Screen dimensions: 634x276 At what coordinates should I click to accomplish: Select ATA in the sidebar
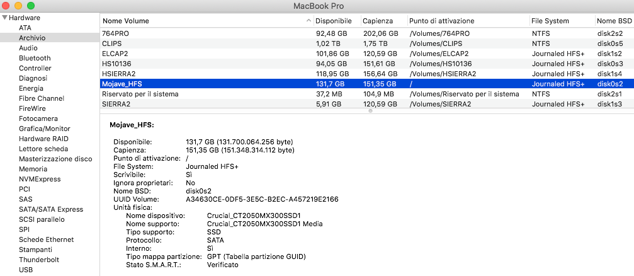point(25,28)
